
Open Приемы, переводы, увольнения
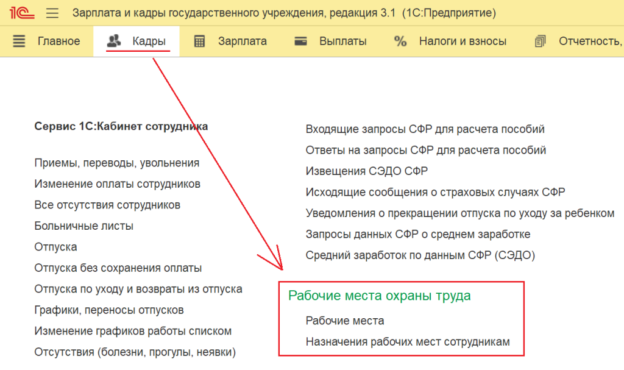point(116,163)
